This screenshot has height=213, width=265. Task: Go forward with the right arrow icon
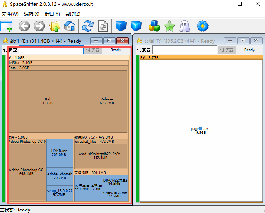pos(39,26)
